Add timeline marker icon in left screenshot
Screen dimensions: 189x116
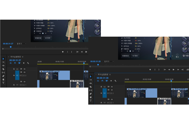coord(24,63)
